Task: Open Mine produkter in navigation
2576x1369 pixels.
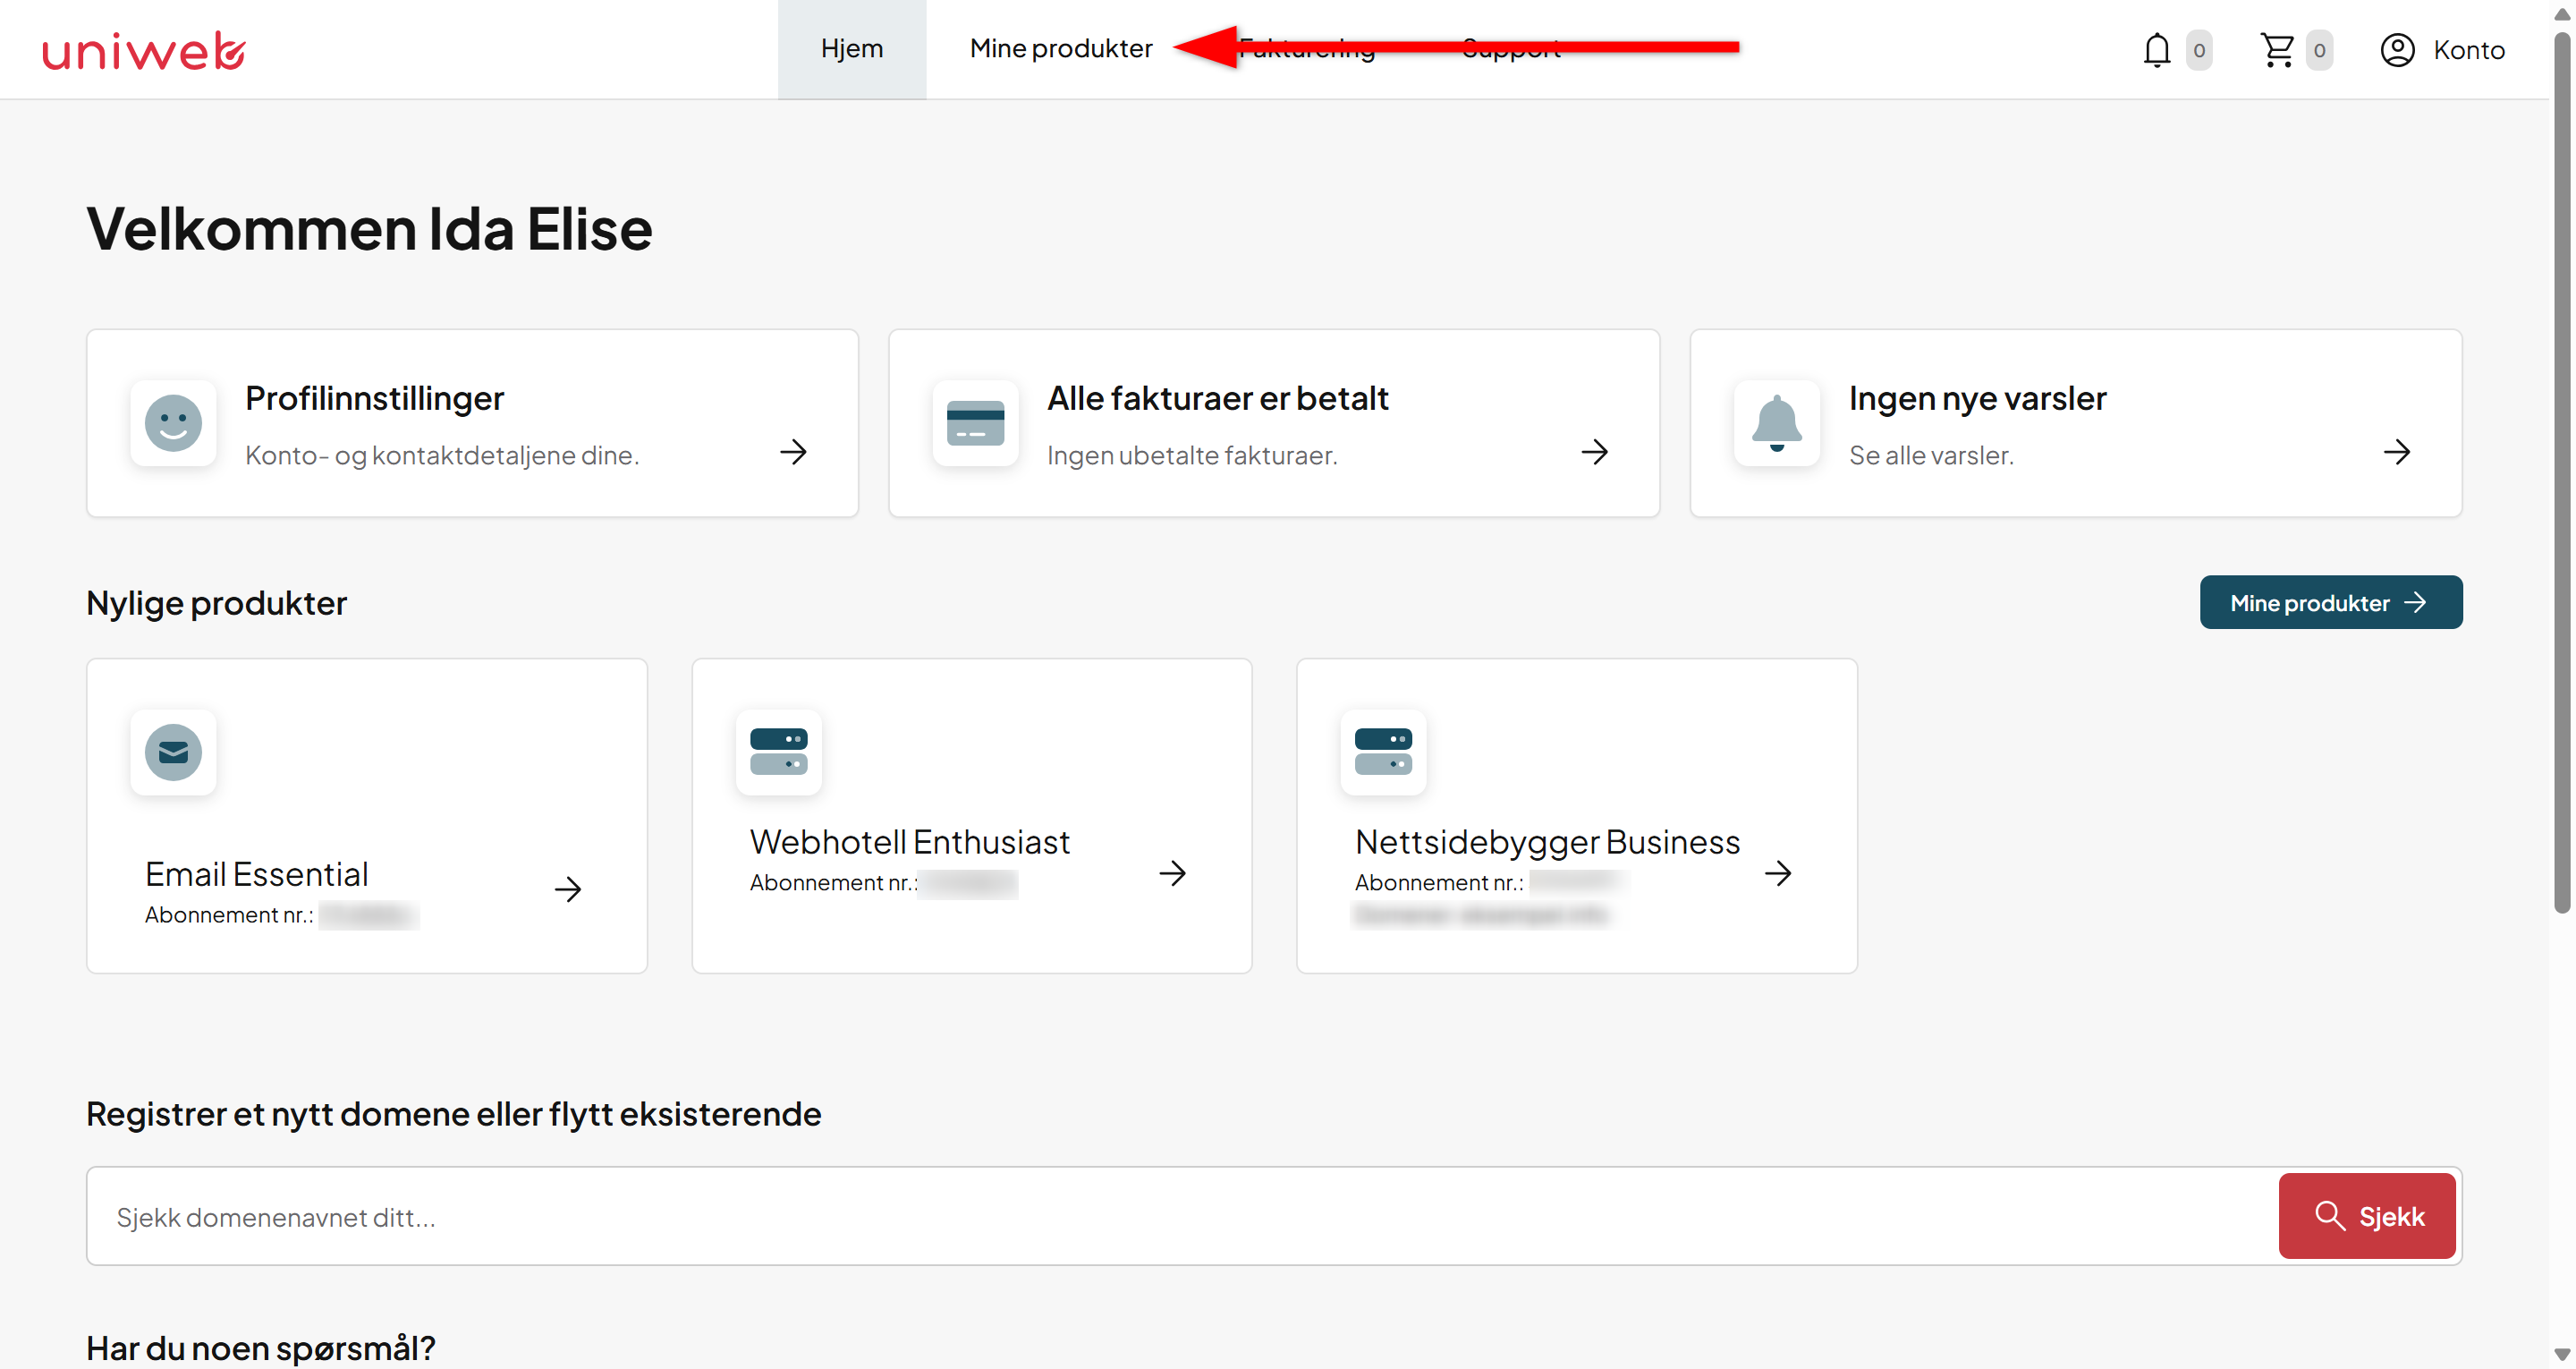Action: [1061, 49]
